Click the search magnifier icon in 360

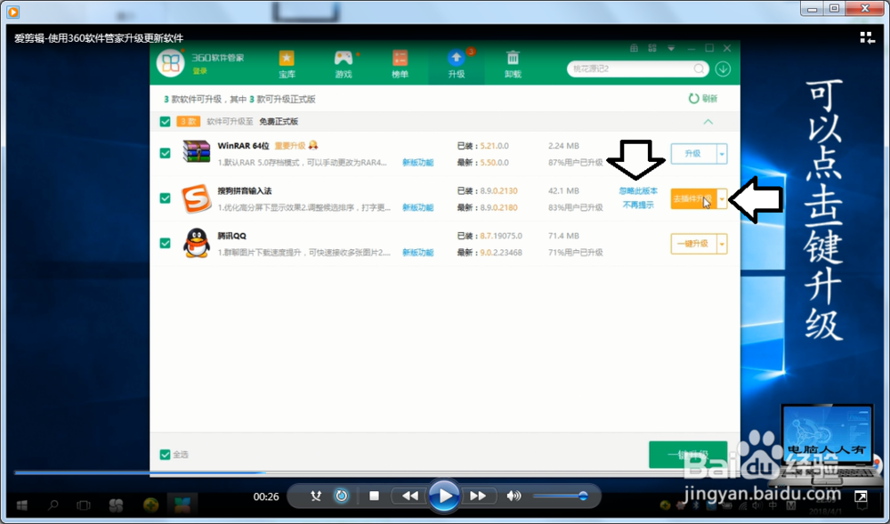click(x=699, y=69)
